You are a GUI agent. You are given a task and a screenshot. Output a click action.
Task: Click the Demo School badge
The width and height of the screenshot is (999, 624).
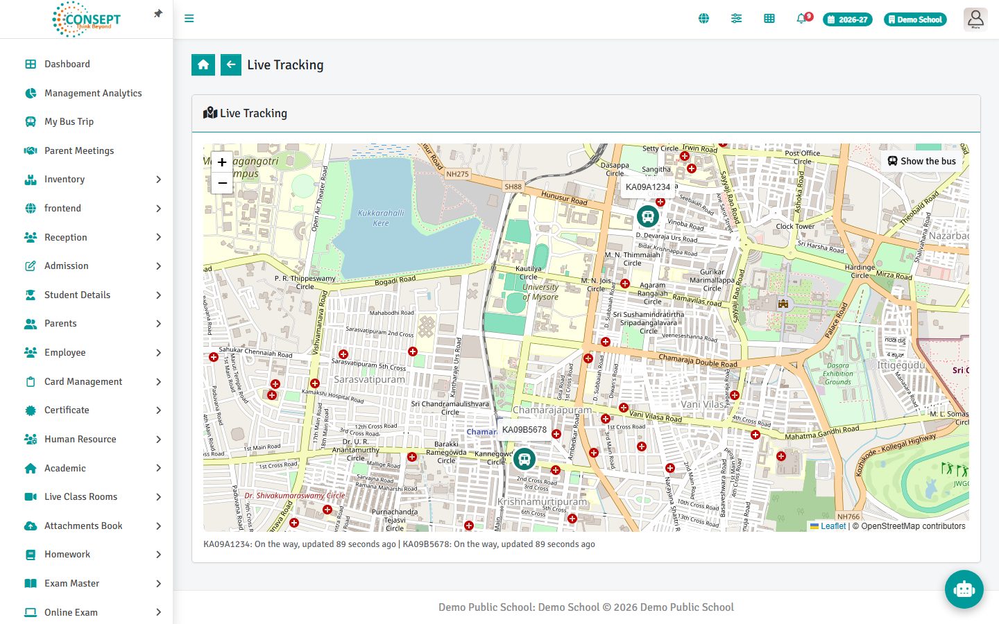point(915,19)
